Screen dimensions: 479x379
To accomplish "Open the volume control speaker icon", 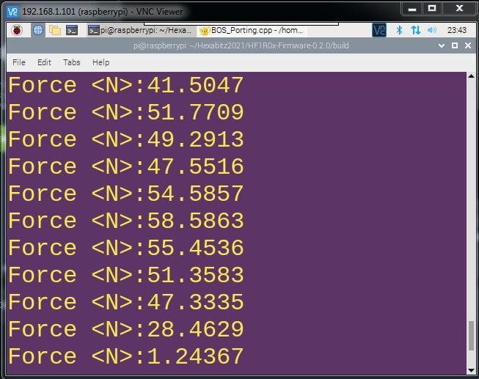I will [x=432, y=30].
